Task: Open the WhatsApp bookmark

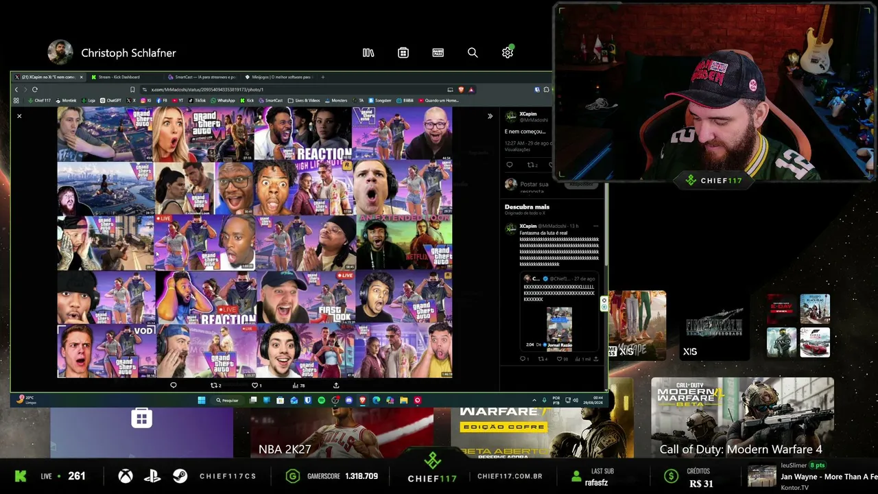Action: click(223, 100)
